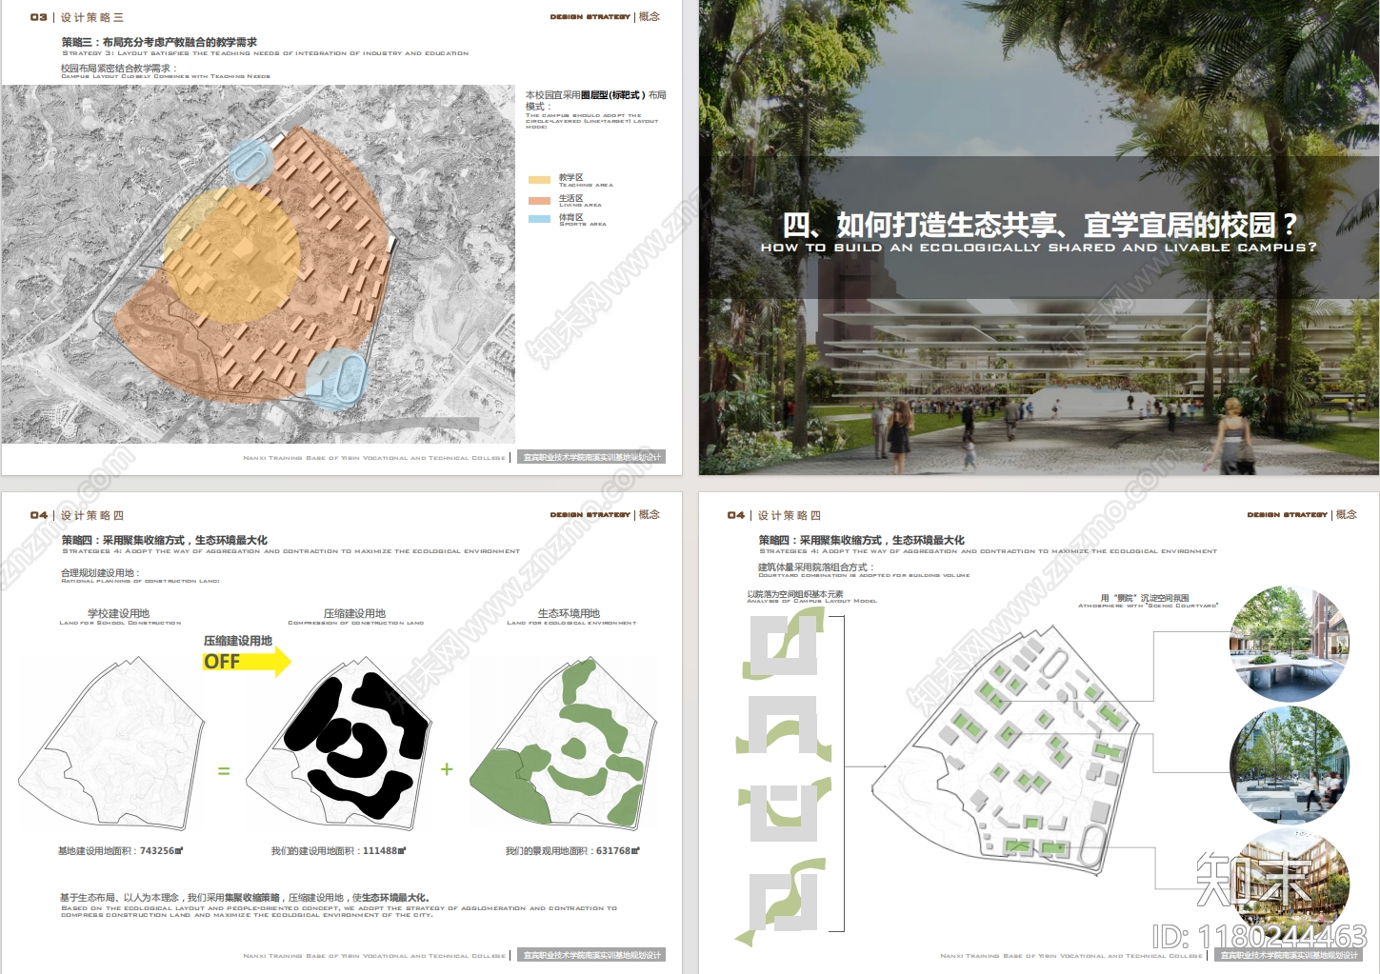
Task: Click the 生态环境用地 diagram label
Action: click(x=570, y=614)
